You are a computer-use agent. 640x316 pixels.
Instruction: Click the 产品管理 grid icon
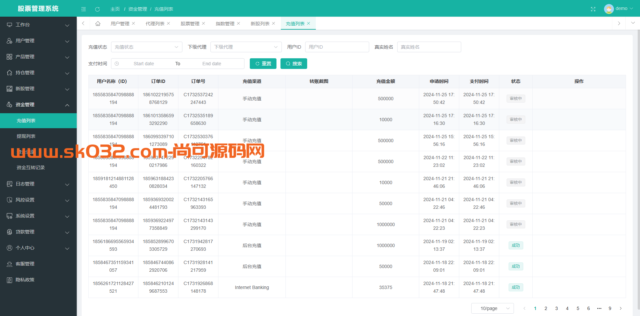pos(9,57)
